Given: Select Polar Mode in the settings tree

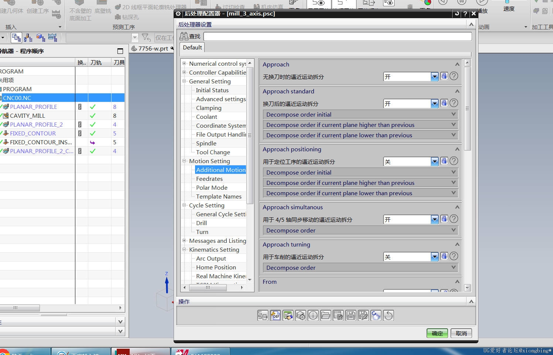Looking at the screenshot, I should [x=212, y=187].
